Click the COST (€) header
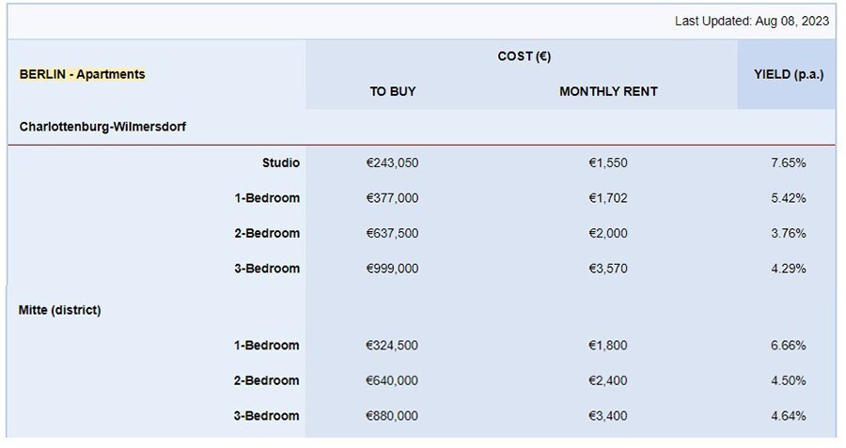Screen dimensions: 846x448 coord(524,56)
